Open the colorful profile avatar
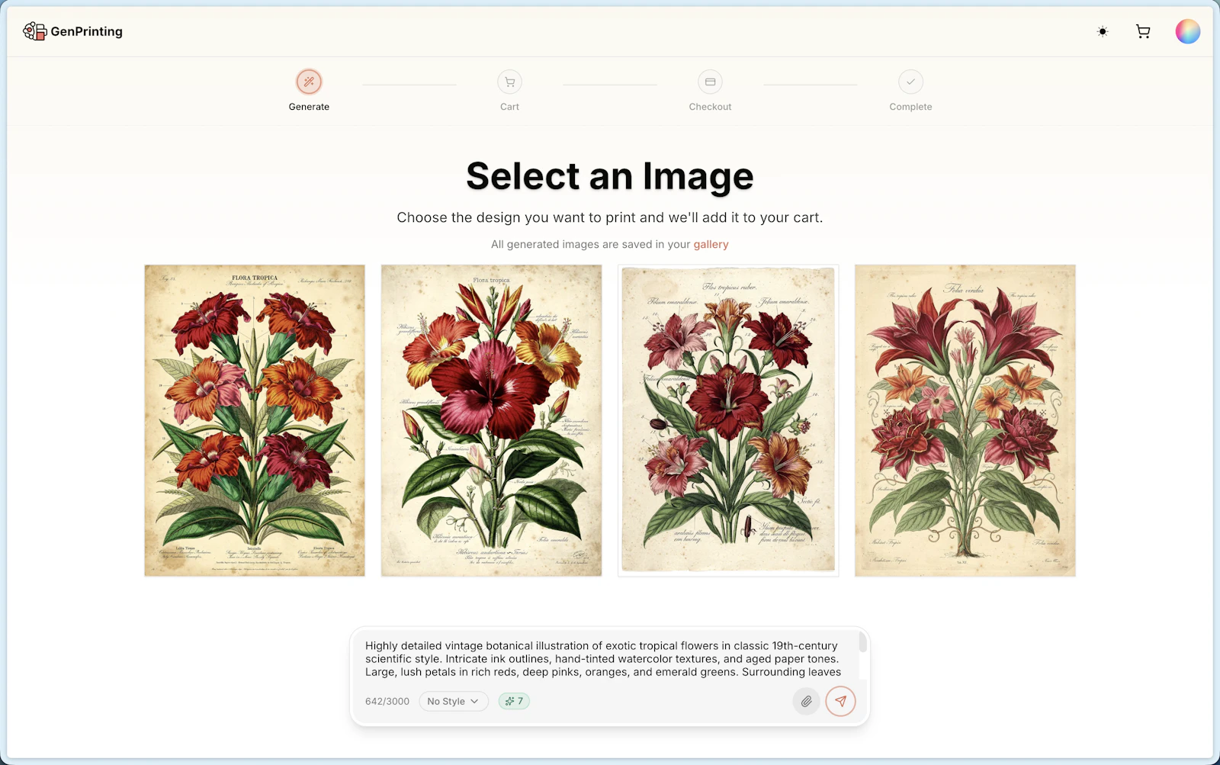Screen dimensions: 1220x765 tap(1187, 31)
